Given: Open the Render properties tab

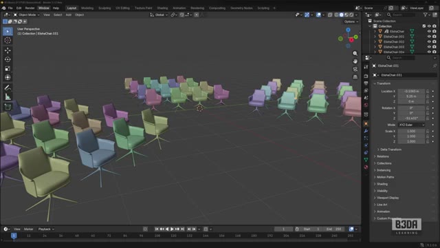Looking at the screenshot, I should click(x=366, y=76).
